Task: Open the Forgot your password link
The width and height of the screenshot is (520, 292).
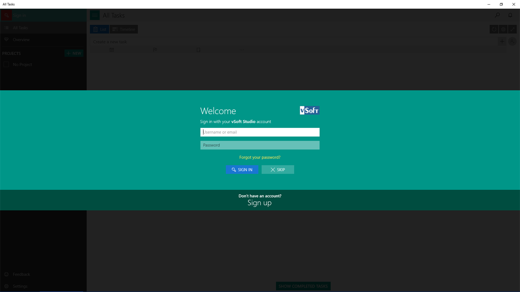Action: pyautogui.click(x=260, y=157)
